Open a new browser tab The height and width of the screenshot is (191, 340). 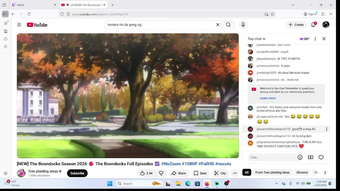click(113, 5)
